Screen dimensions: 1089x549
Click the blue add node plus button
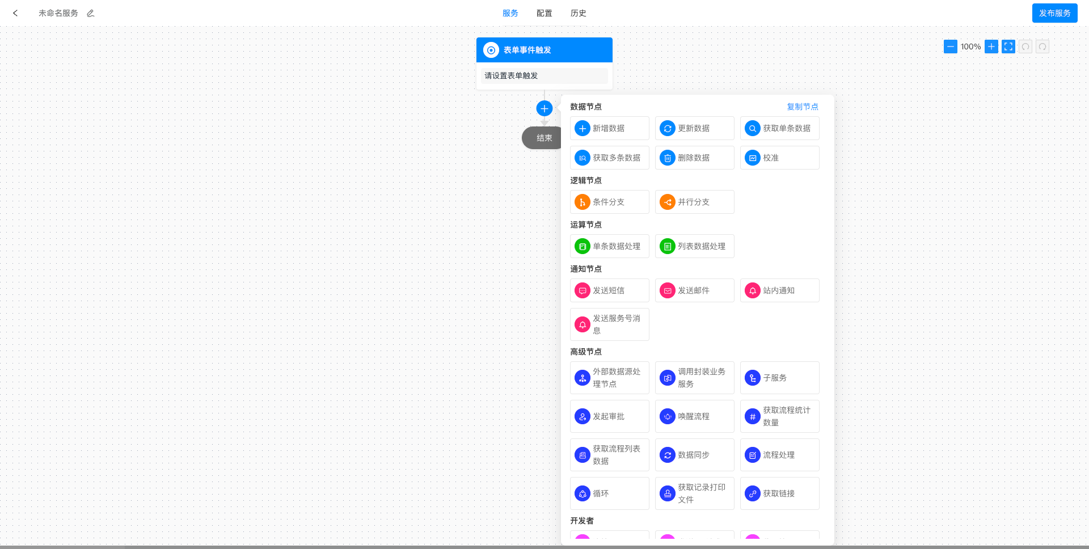tap(544, 108)
